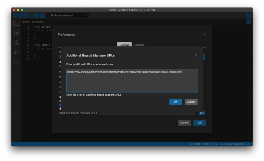Click the Ln 1, Col 1 status entry
264x161 pixels.
[x=196, y=144]
